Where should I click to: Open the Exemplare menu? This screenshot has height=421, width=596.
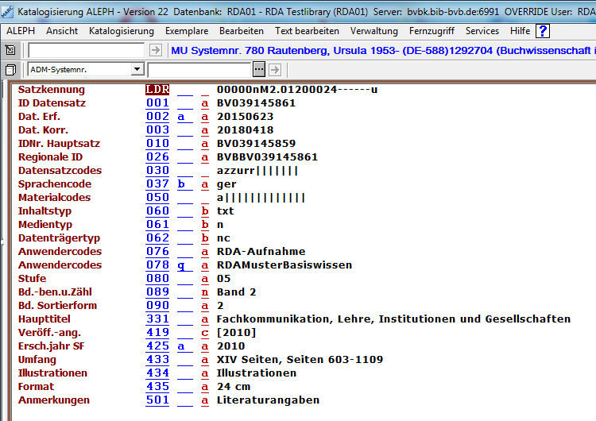click(187, 31)
